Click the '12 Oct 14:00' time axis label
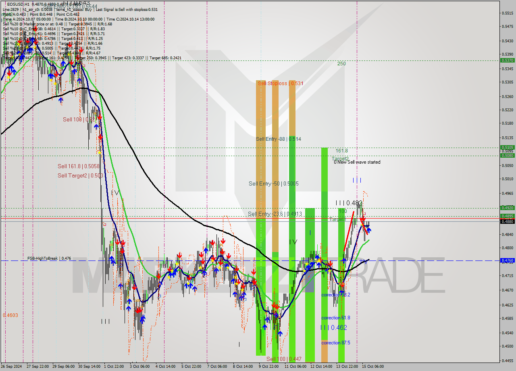The image size is (516, 371). 320,367
